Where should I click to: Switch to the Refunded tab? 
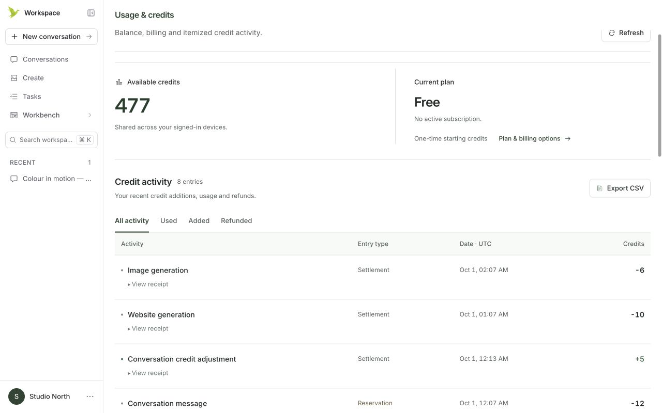(236, 220)
